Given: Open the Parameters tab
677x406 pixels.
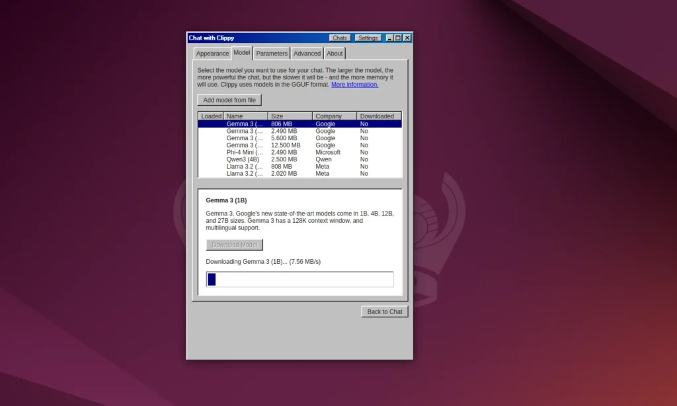Looking at the screenshot, I should (x=272, y=54).
